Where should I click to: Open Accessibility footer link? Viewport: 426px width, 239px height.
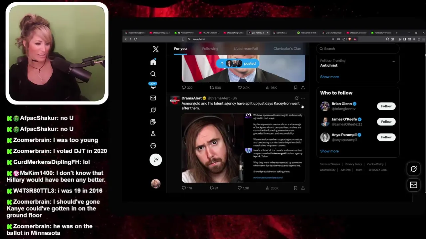point(327,170)
